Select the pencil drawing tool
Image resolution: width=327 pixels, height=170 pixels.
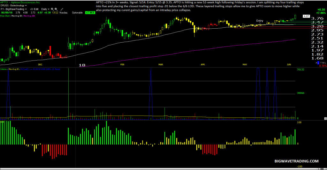pyautogui.click(x=62, y=9)
